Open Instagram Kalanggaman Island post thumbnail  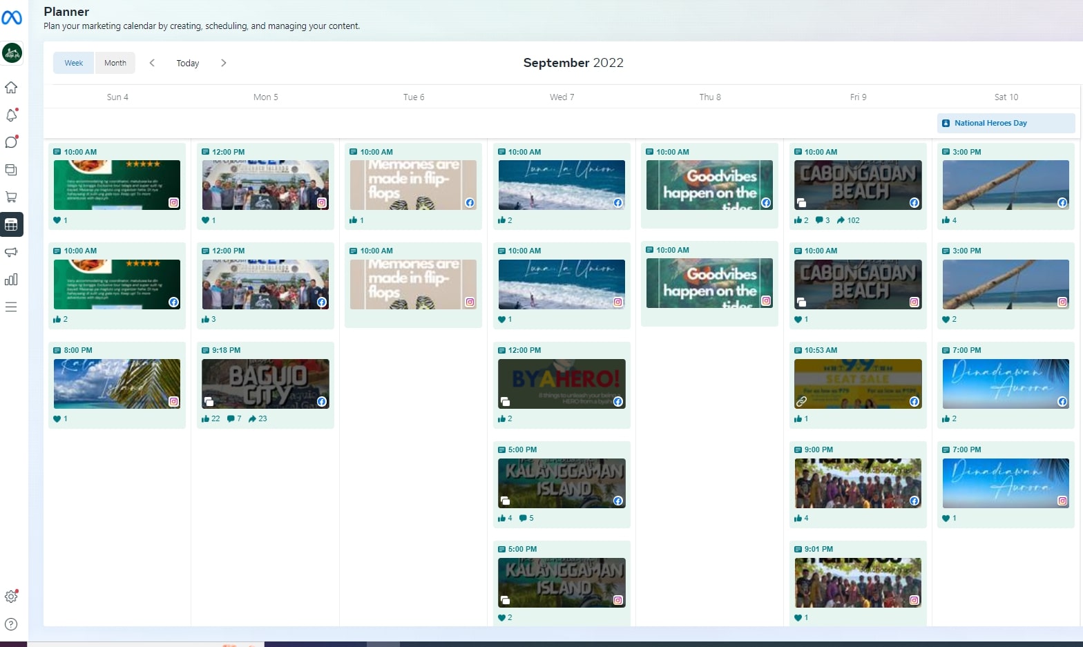point(562,583)
